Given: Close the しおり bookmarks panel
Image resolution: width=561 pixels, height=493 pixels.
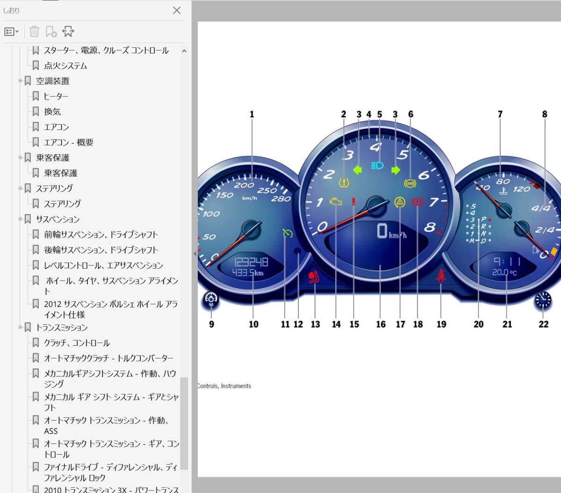Looking at the screenshot, I should click(177, 10).
